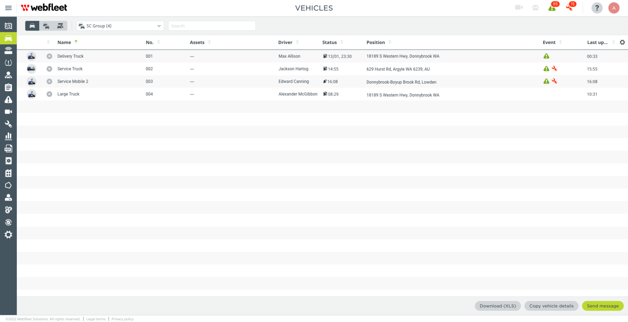628x322 pixels.
Task: Switch to vehicle groups view toggle
Action: (x=46, y=26)
